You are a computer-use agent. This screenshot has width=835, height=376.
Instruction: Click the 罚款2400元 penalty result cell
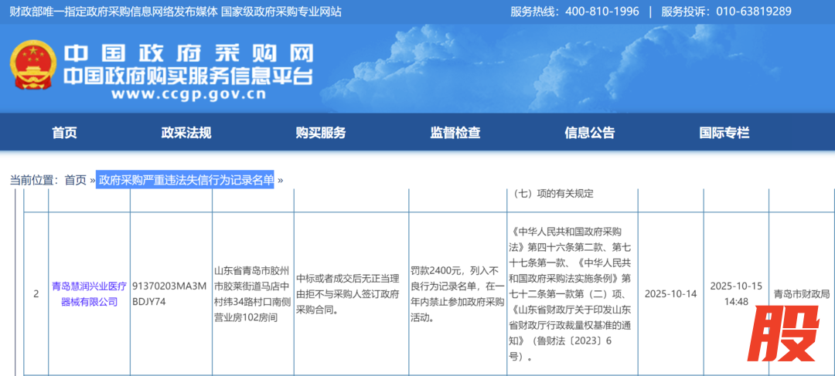pyautogui.click(x=458, y=293)
